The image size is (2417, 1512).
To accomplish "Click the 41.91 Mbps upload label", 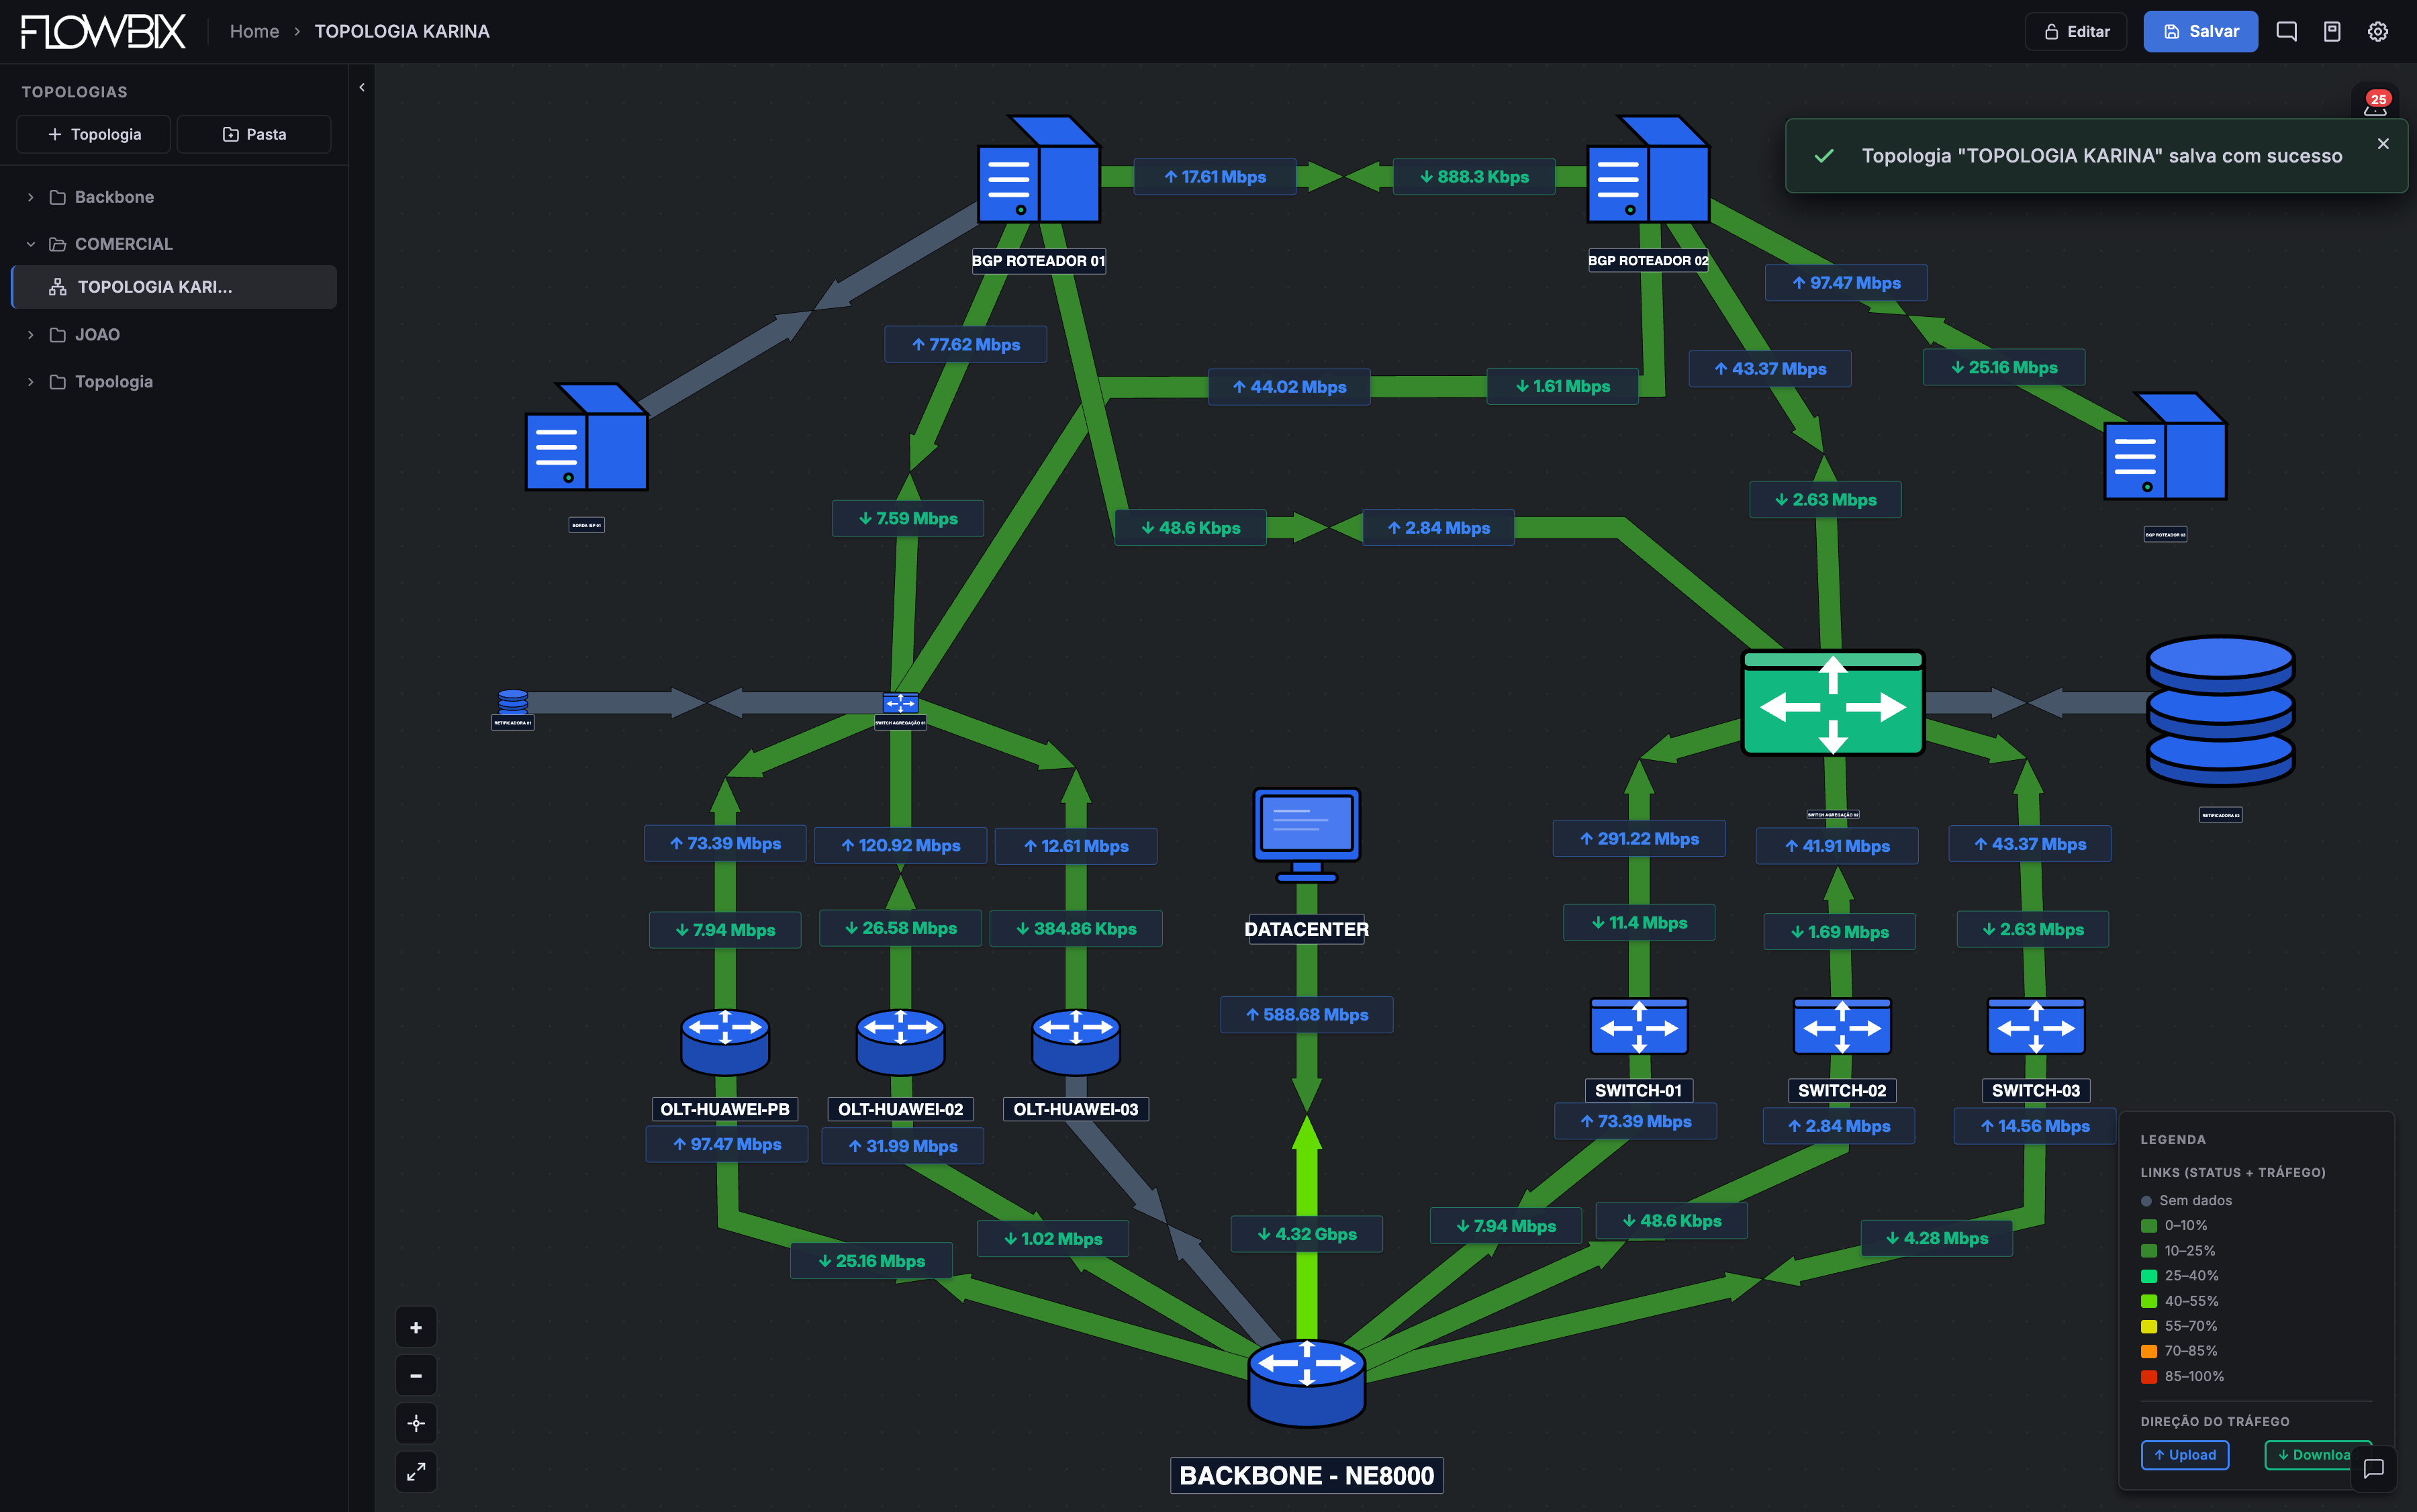I will 1837,846.
